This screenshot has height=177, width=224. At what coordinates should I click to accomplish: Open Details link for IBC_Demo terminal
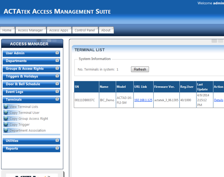pos(219,100)
